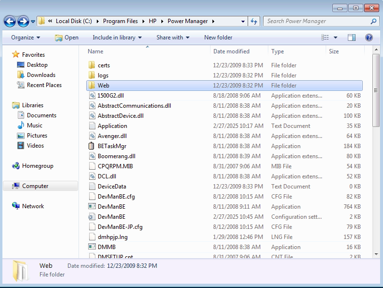Click Program Files in address bar
Image resolution: width=383 pixels, height=288 pixels.
click(120, 21)
